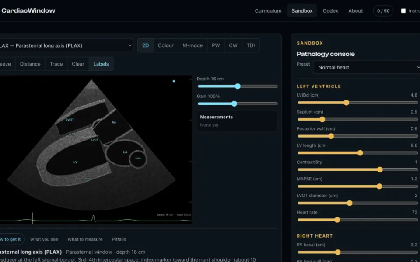Click the MAPSE value 1.3

[x=413, y=179]
